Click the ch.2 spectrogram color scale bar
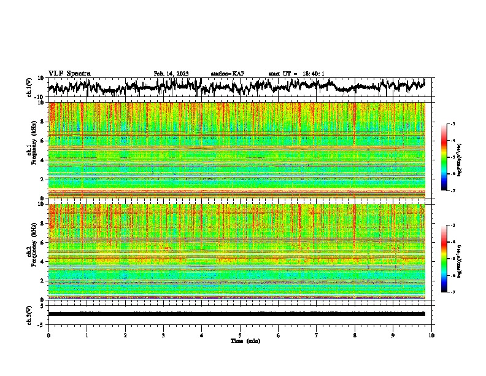 point(444,259)
